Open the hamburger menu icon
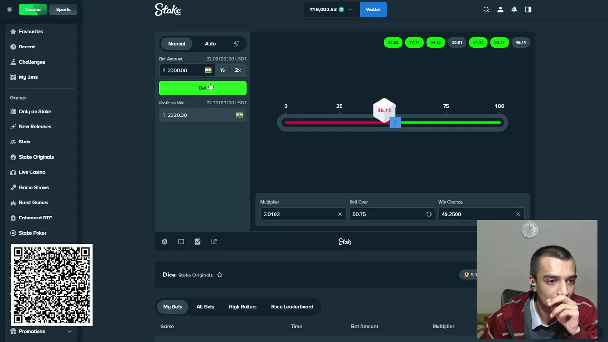 tap(9, 9)
